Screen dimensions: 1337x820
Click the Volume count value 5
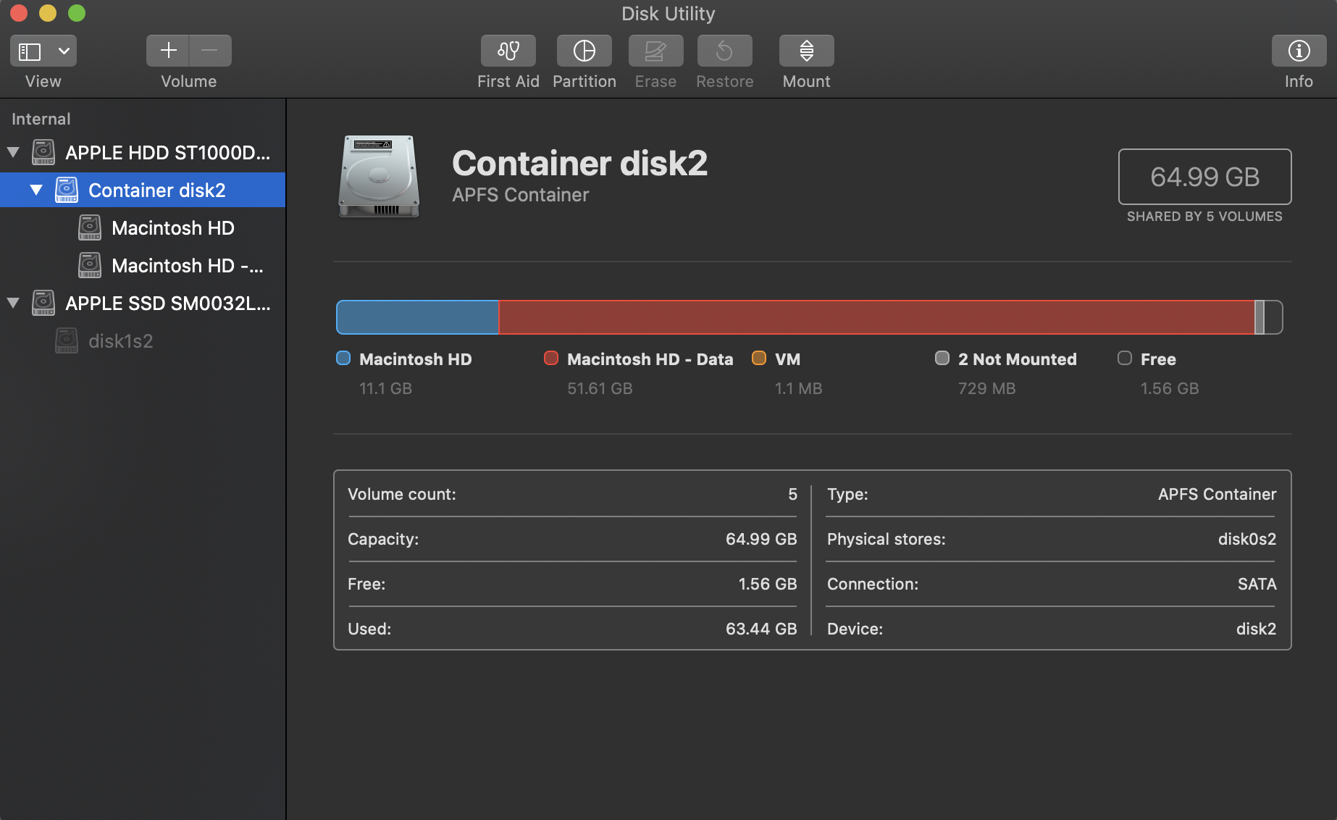[x=792, y=494]
